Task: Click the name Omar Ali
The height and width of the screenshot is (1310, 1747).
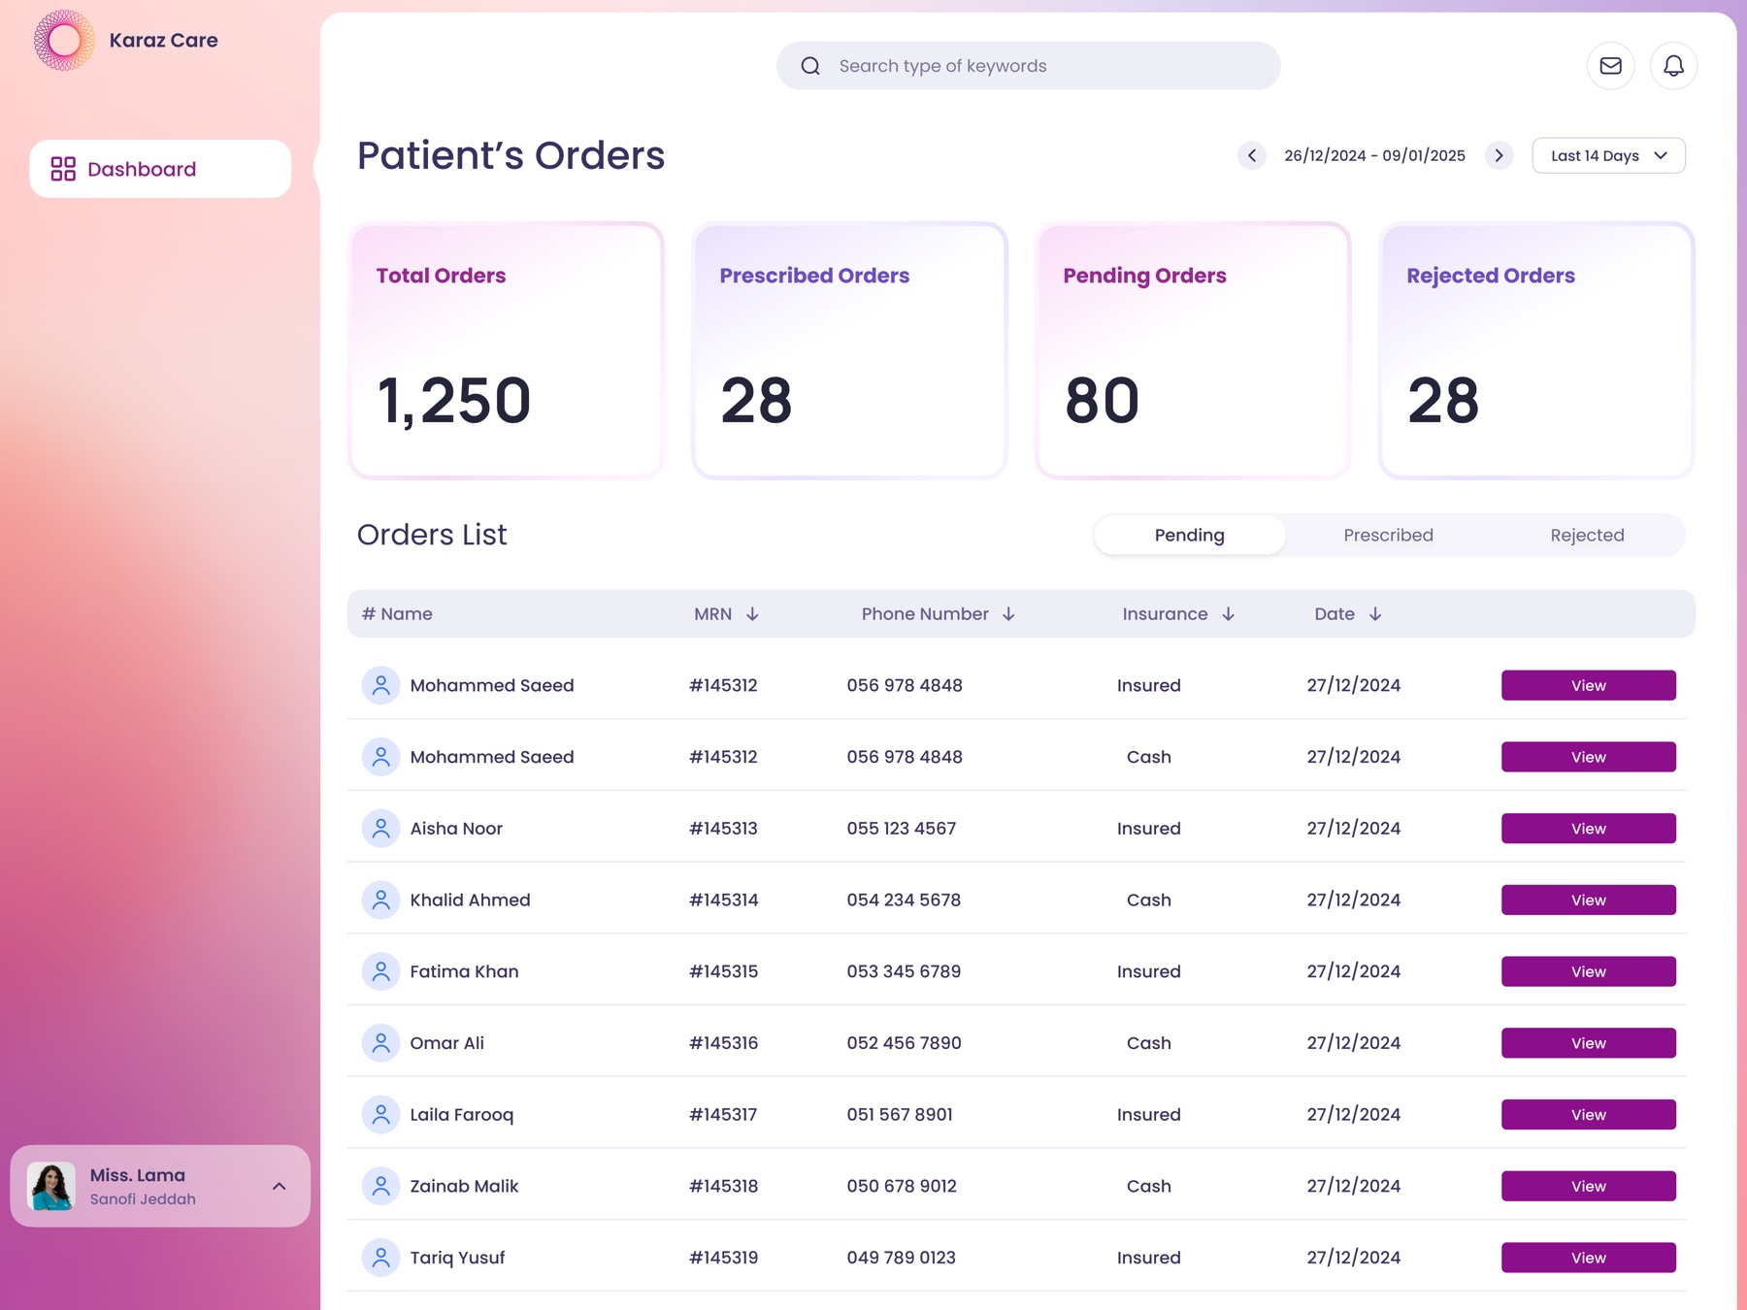Action: pyautogui.click(x=446, y=1043)
